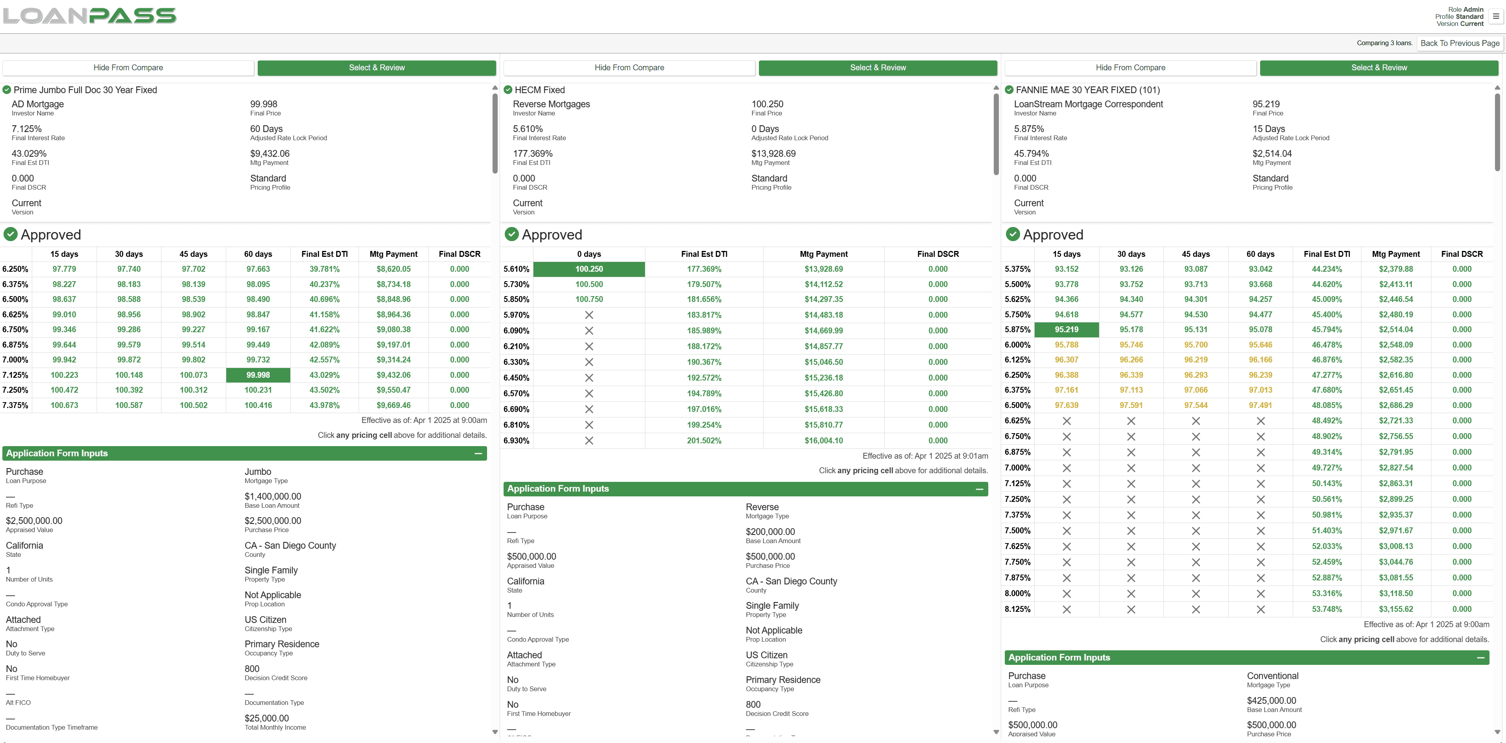This screenshot has height=743, width=1506.
Task: Click the LoanPass logo
Action: (90, 16)
